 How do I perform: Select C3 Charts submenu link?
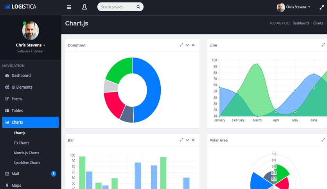pyautogui.click(x=22, y=143)
